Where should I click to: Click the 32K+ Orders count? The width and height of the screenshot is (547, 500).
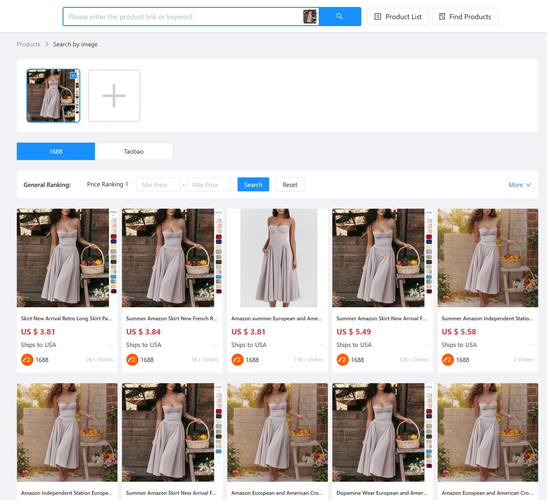coord(414,360)
